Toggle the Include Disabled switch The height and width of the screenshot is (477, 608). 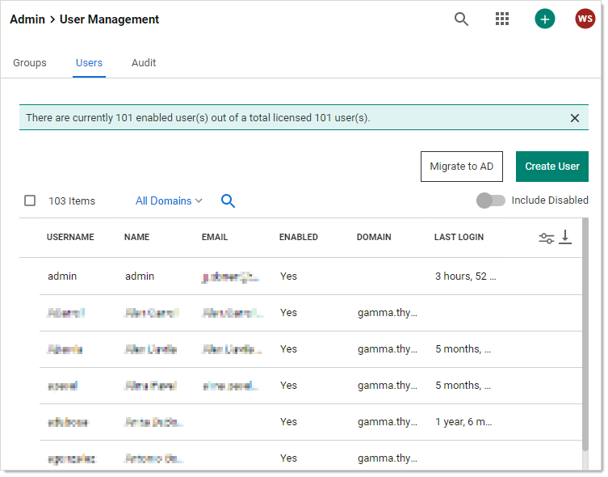coord(490,201)
